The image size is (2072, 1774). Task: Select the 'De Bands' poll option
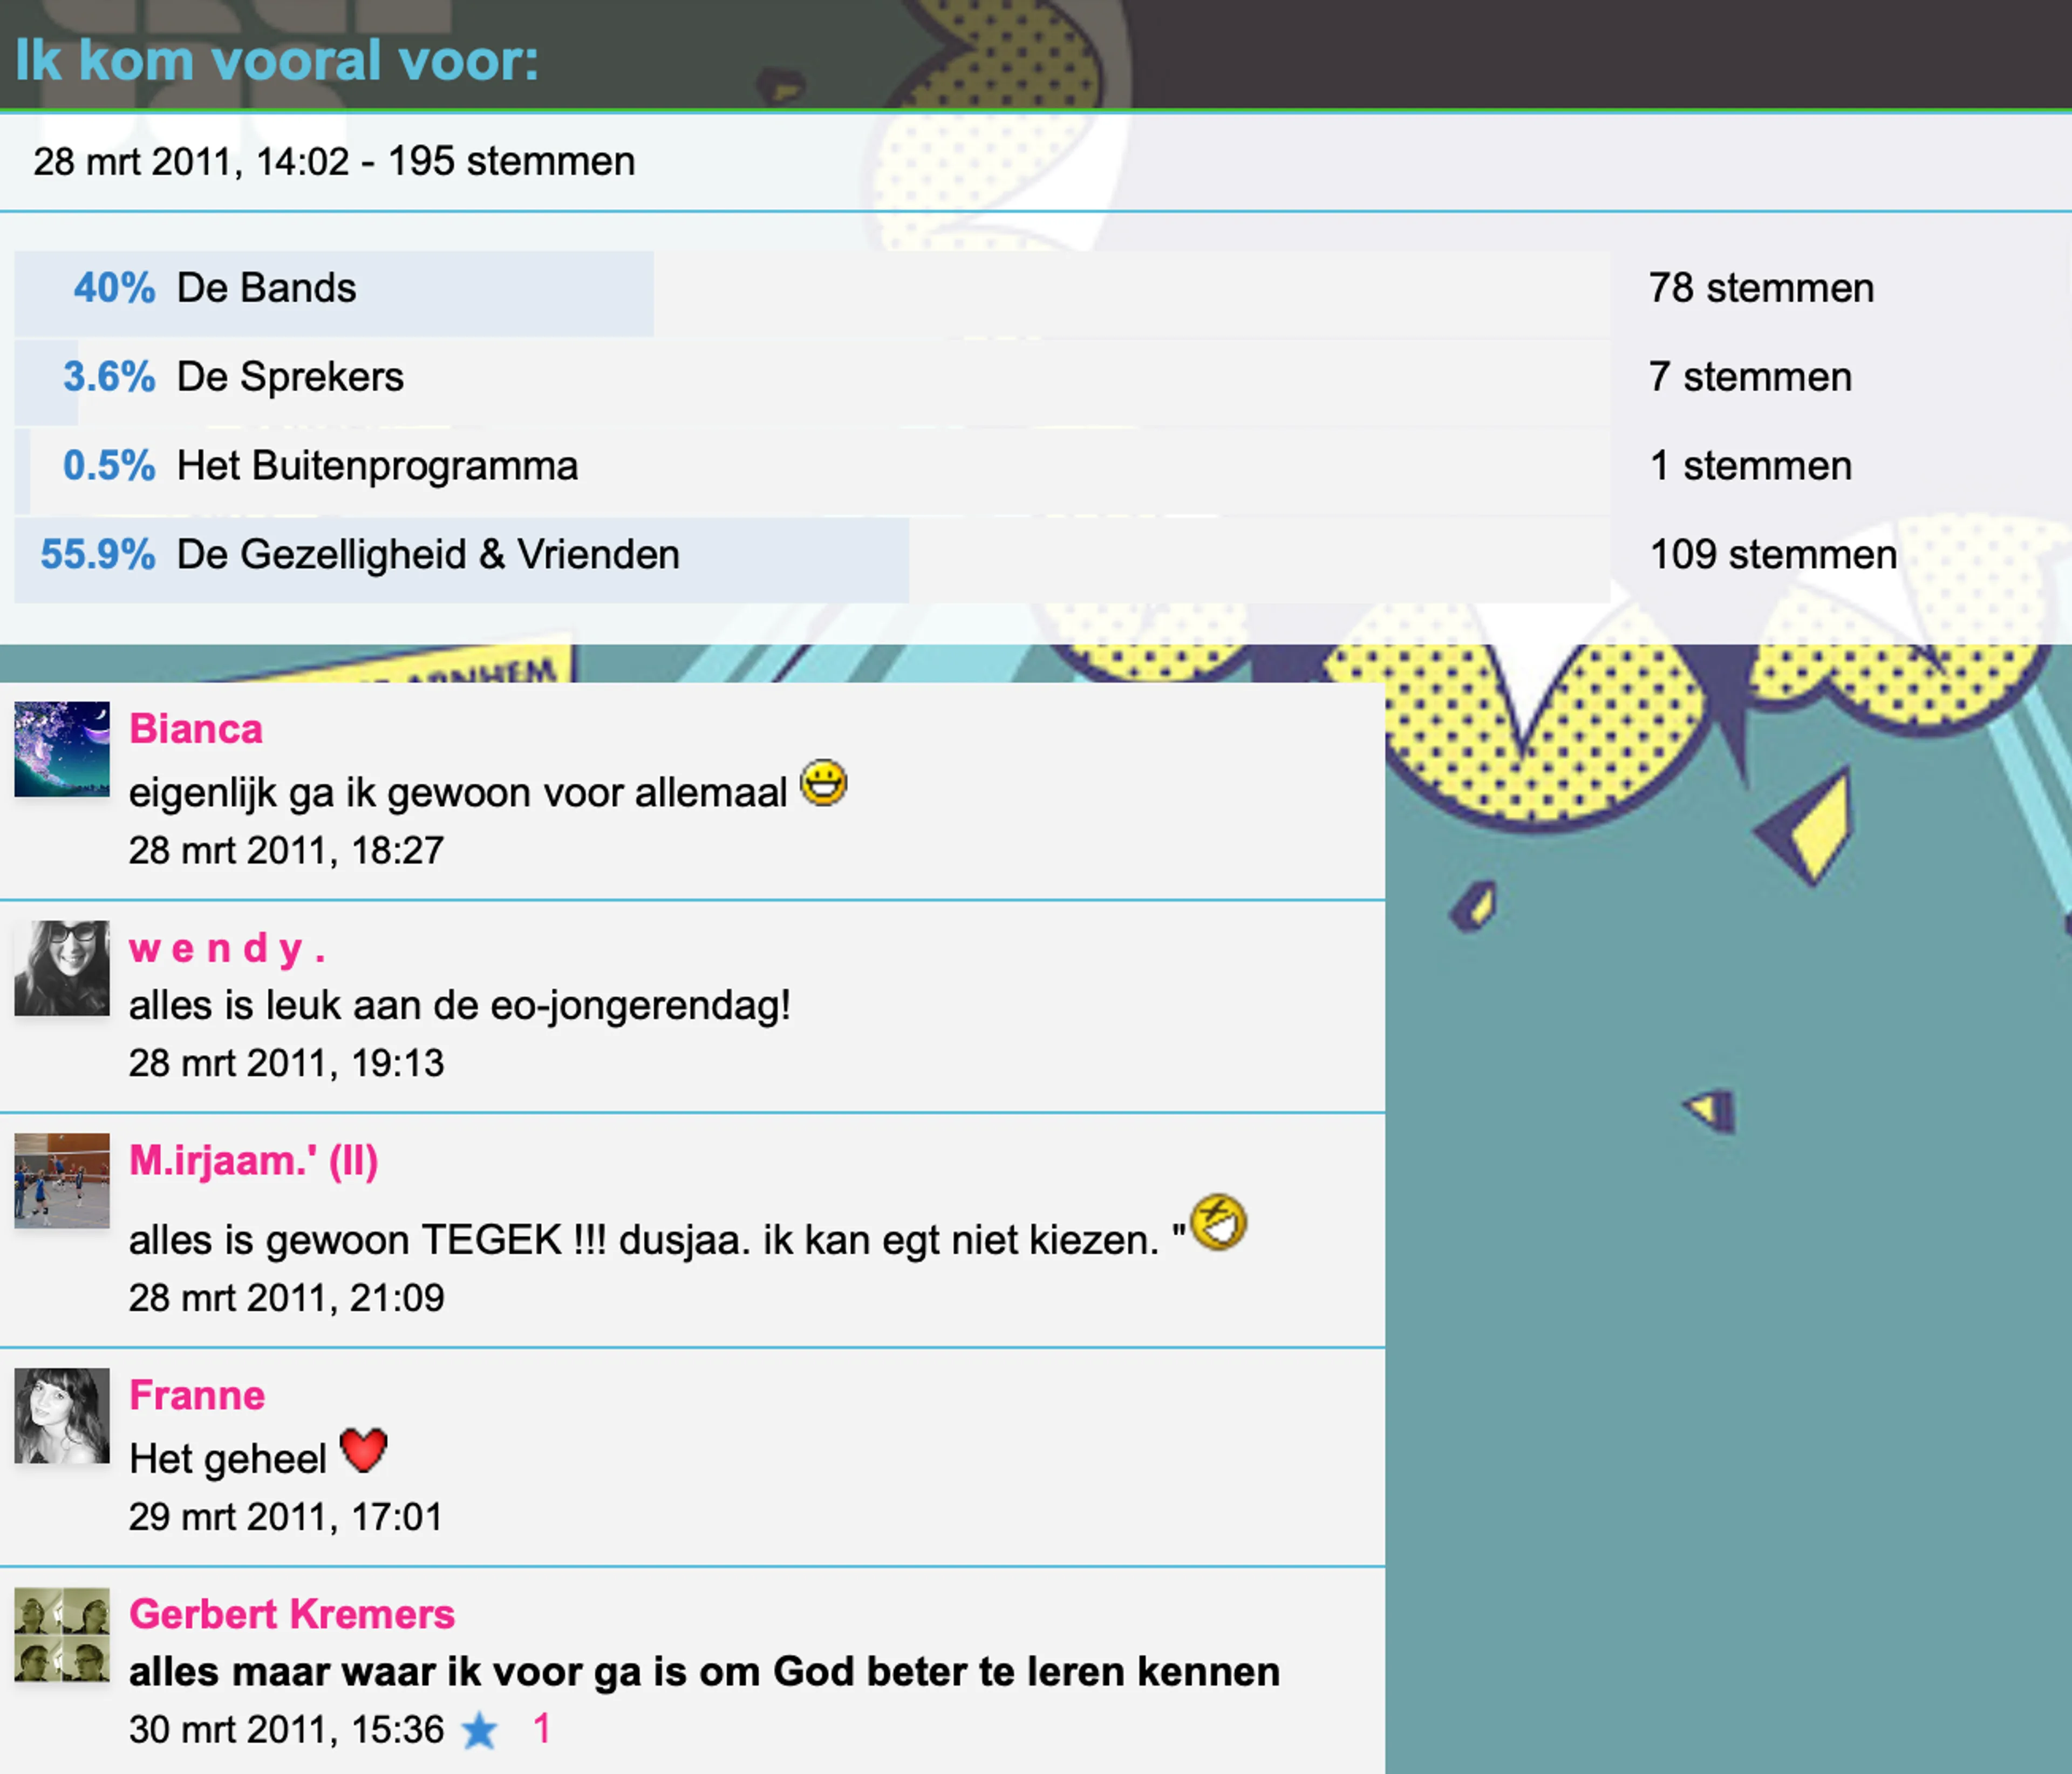click(x=266, y=289)
